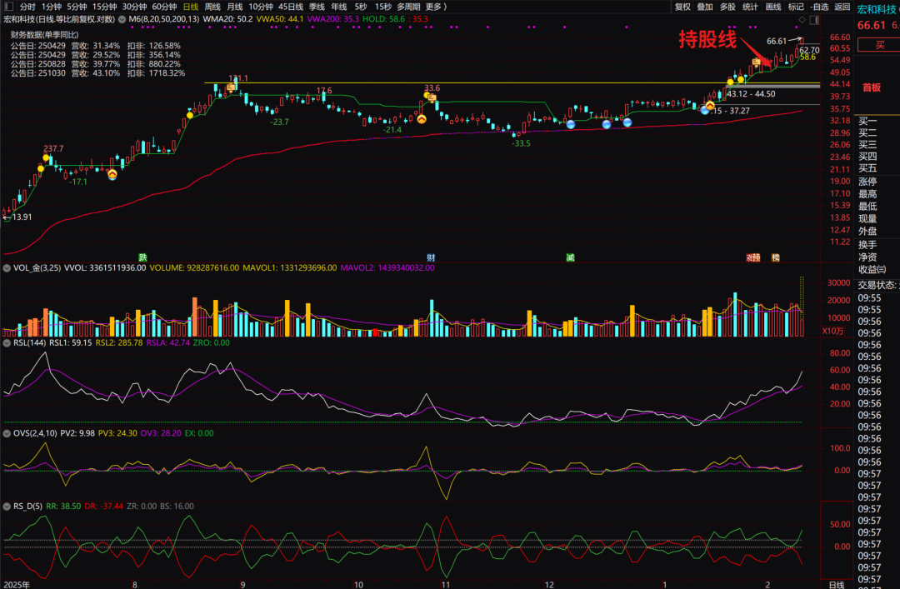
Task: Switch to the 1分钟 period tab
Action: (x=51, y=7)
